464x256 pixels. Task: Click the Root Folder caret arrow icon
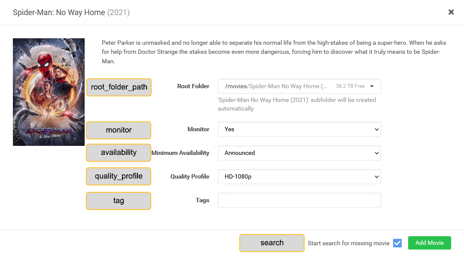[372, 86]
